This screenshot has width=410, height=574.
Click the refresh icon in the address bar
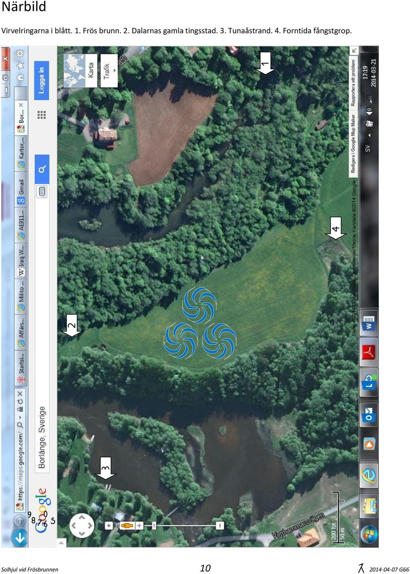(x=20, y=402)
